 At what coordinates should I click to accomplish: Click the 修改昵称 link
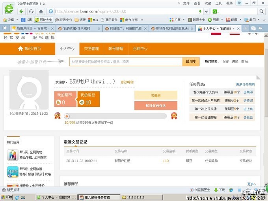[x=127, y=82]
